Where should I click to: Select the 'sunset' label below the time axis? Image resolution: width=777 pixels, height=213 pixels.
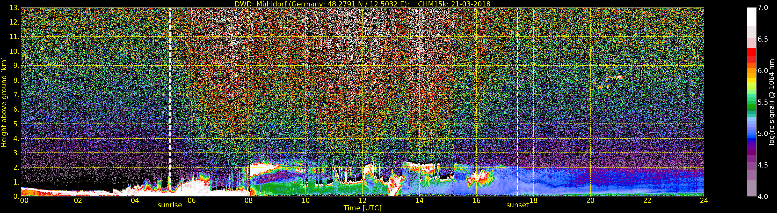(518, 205)
